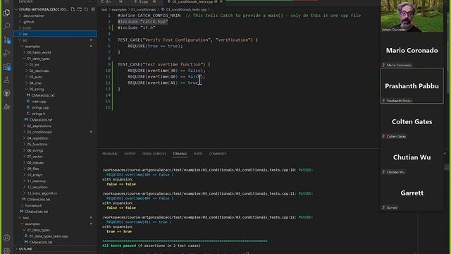Select Arturo Gonzalez video thumbnail

[x=412, y=16]
